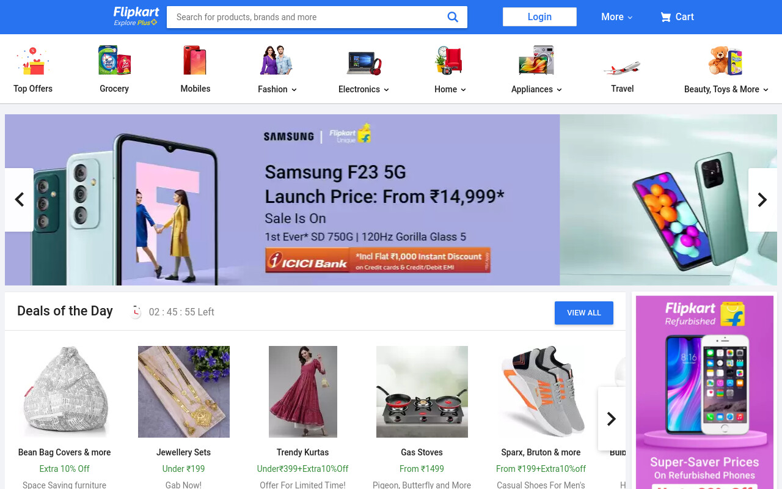The height and width of the screenshot is (489, 782).
Task: Open Jewellery Sets product image
Action: [x=184, y=392]
